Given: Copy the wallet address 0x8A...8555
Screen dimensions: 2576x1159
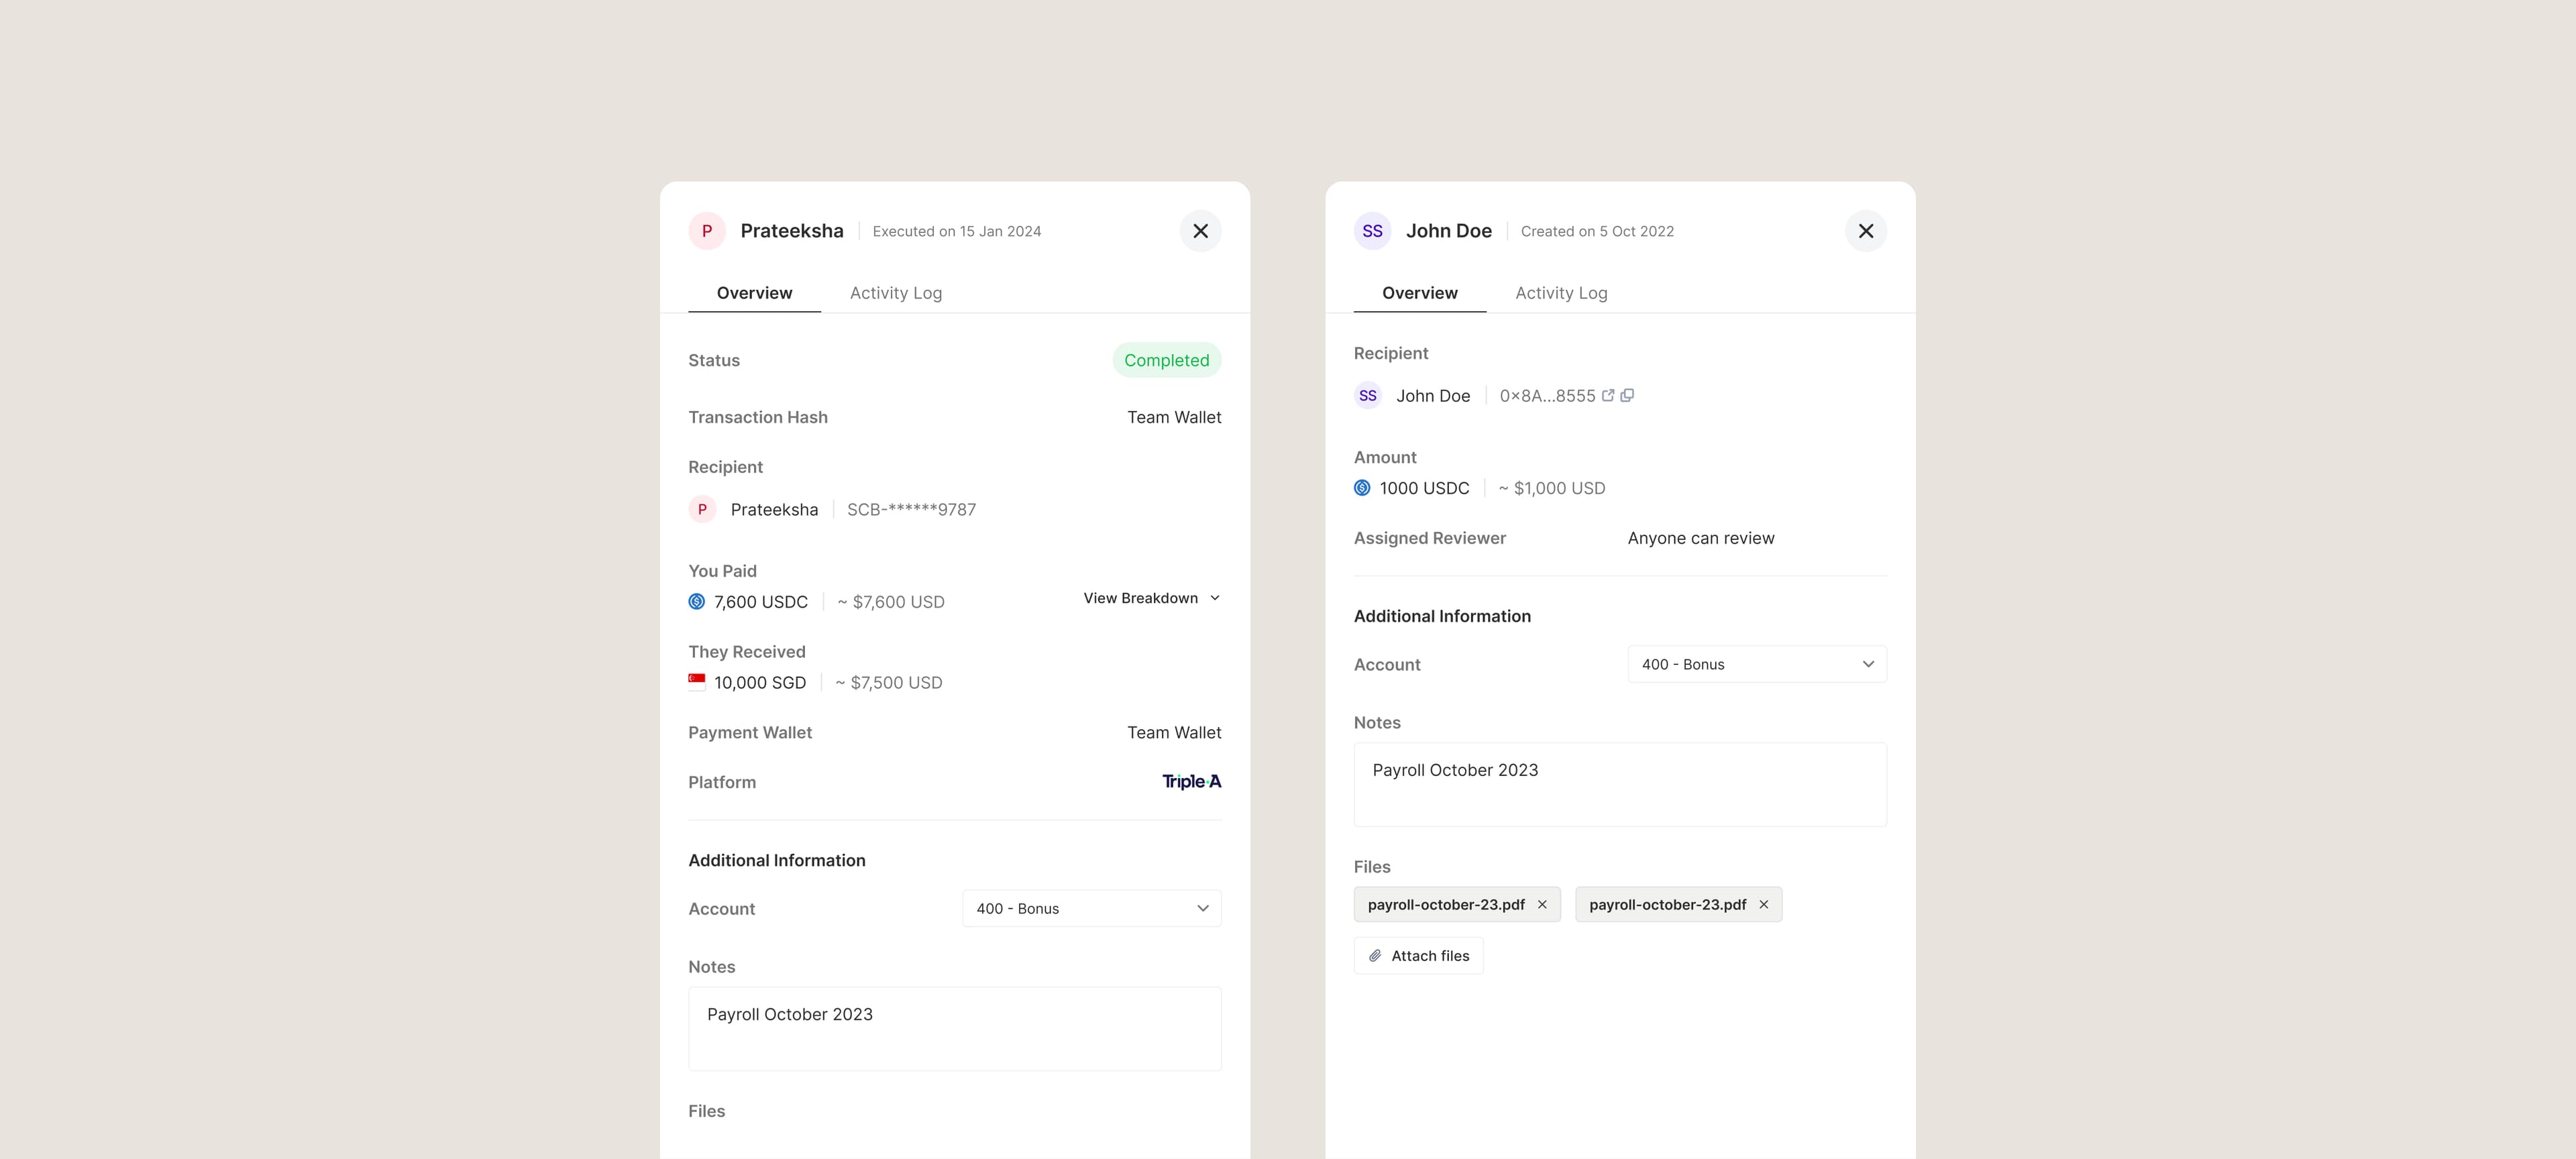Looking at the screenshot, I should click(x=1627, y=395).
